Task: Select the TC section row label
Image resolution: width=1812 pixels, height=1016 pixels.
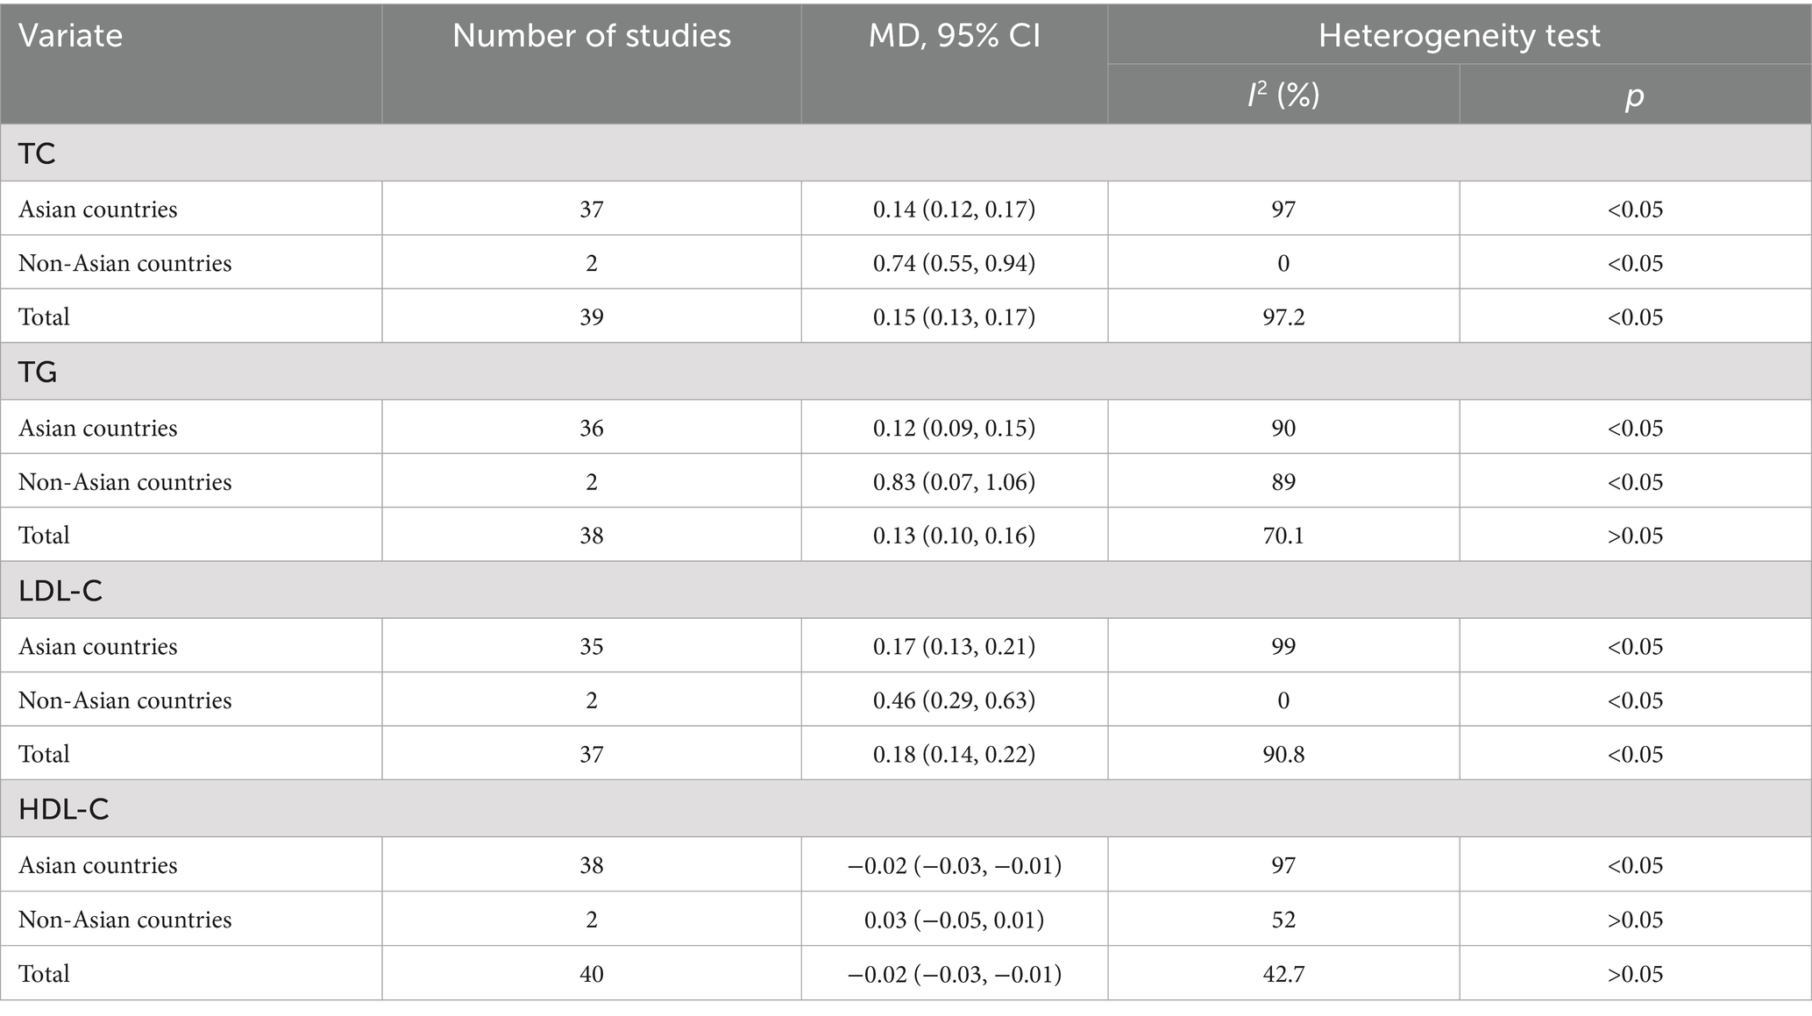Action: click(x=37, y=153)
